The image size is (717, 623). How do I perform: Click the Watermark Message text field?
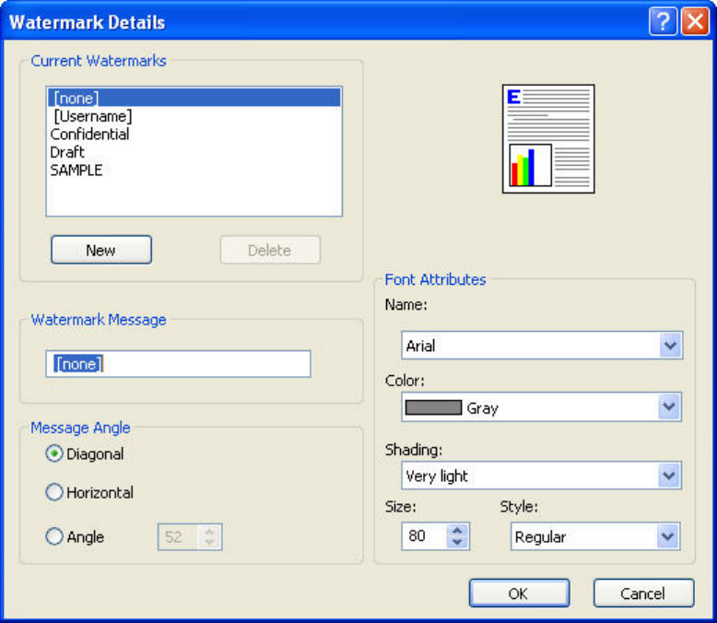178,364
